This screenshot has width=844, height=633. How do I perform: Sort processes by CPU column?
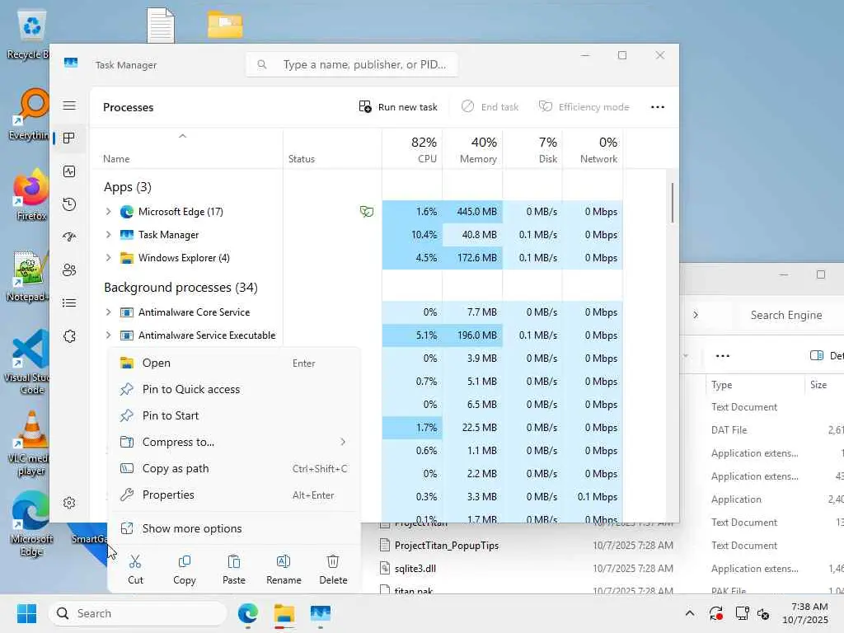point(413,149)
